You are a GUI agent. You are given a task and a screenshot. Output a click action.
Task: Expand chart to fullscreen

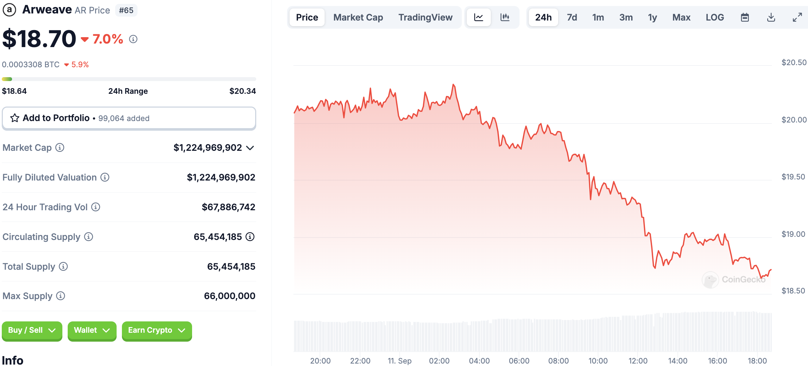click(797, 17)
